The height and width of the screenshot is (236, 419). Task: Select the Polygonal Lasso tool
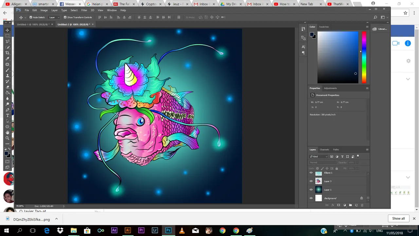[7, 41]
